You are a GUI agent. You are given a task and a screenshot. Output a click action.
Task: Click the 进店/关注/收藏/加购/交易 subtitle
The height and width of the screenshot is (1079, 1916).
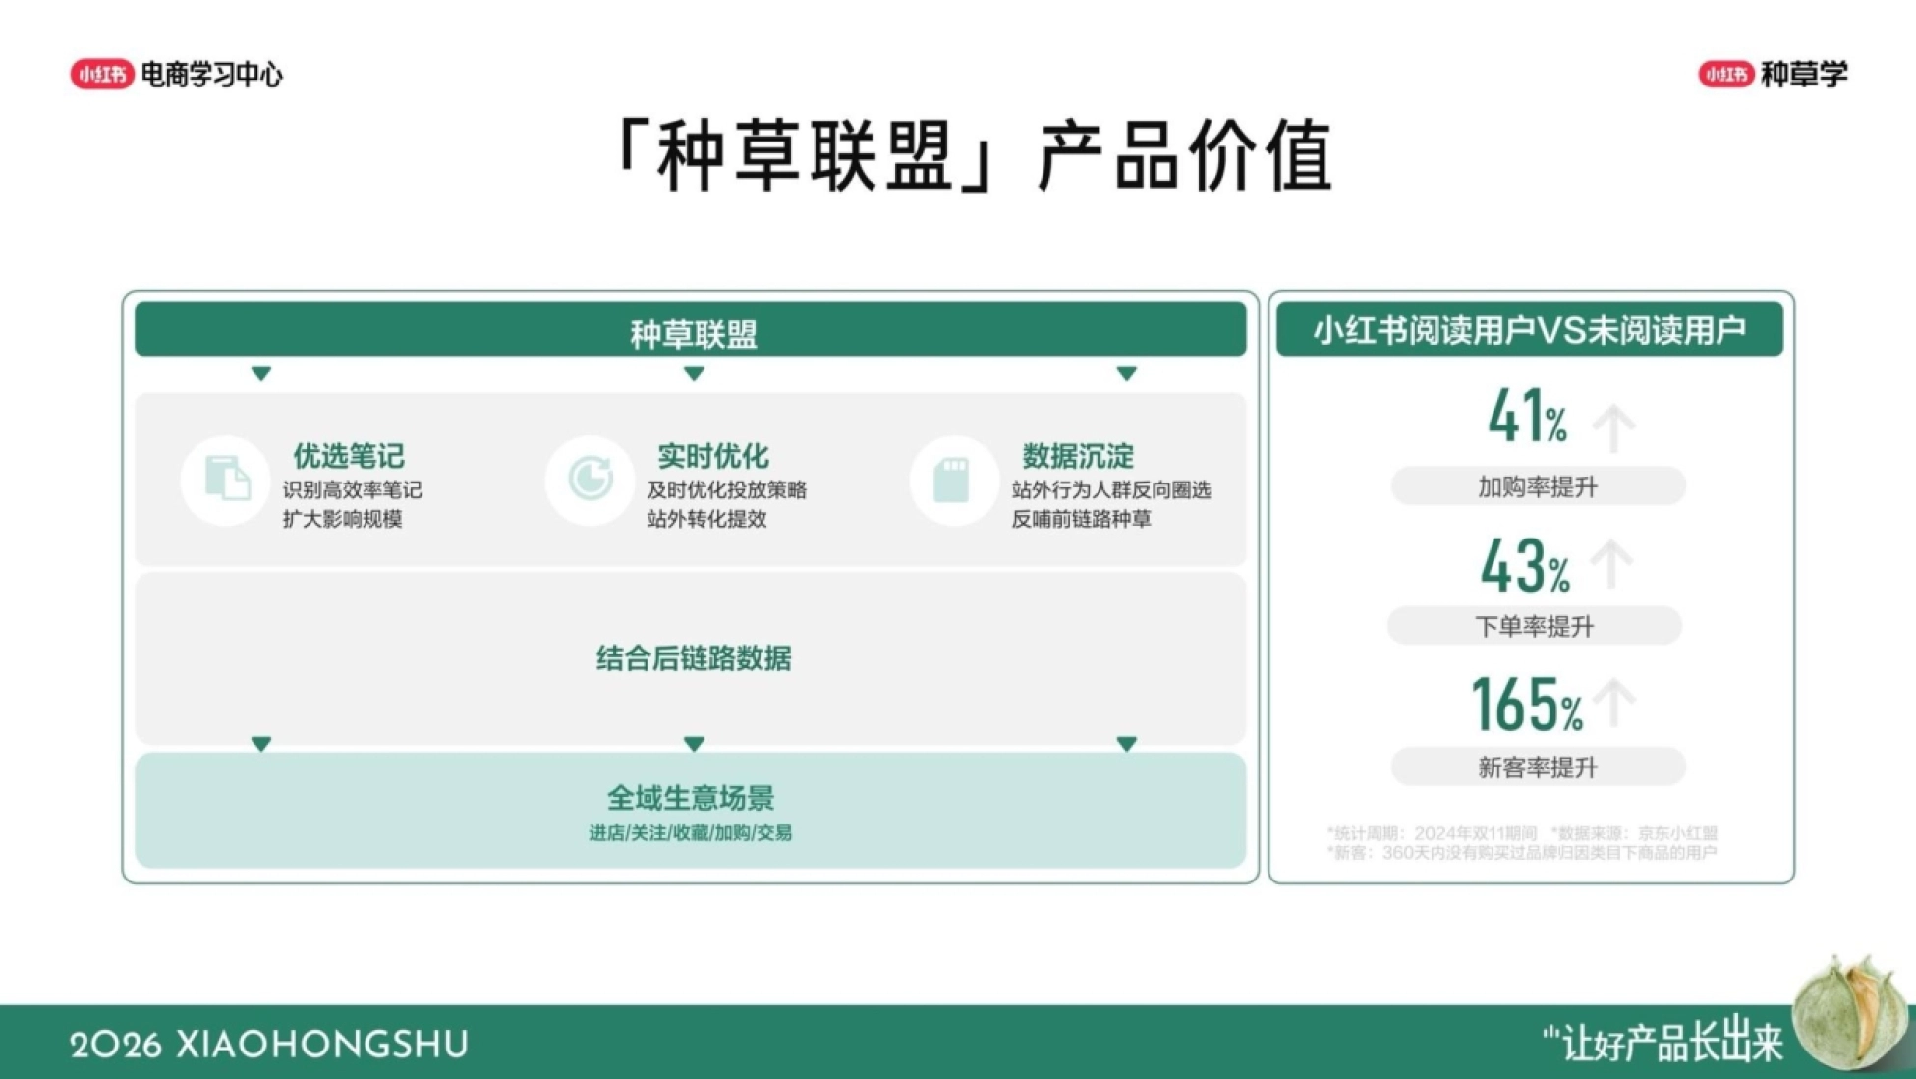coord(691,833)
